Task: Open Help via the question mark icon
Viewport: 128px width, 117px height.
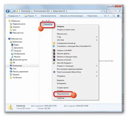Action: [x=118, y=16]
